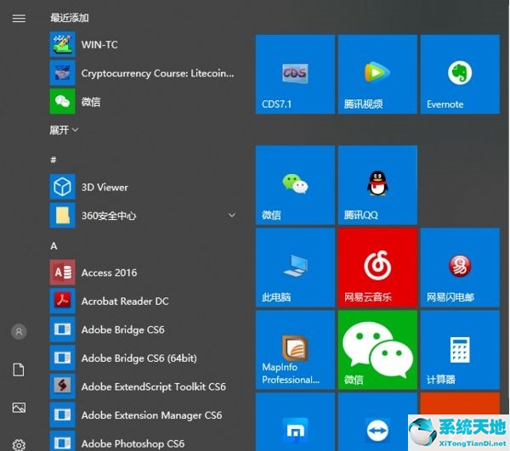Open 腾讯视频 tile
Viewport: 510px width, 451px height.
pos(377,75)
